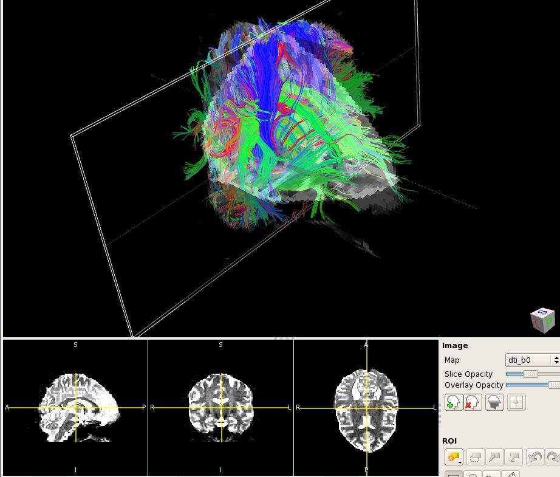Image resolution: width=560 pixels, height=477 pixels.
Task: Click the ROI undo arrow
Action: coord(535,457)
